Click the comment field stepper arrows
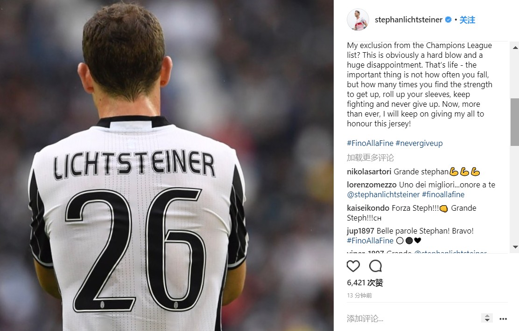 (x=487, y=318)
